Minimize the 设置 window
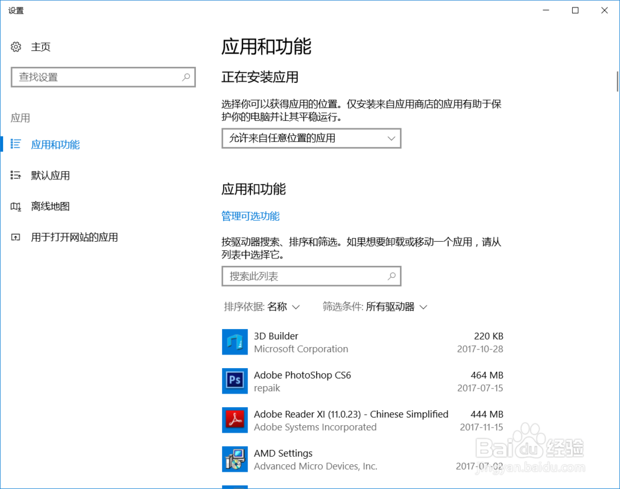 point(546,11)
